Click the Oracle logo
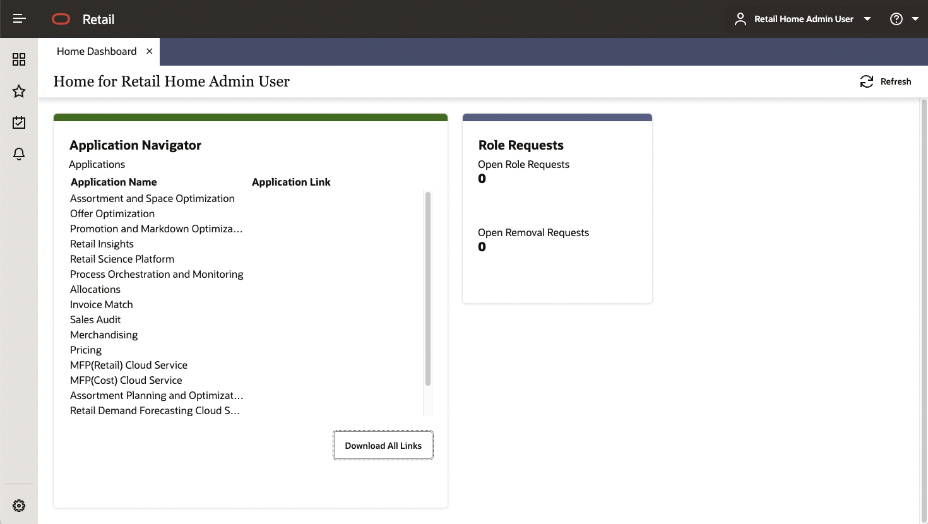The height and width of the screenshot is (524, 928). click(x=61, y=19)
